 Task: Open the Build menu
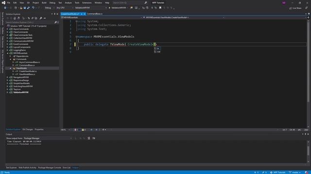44,3
